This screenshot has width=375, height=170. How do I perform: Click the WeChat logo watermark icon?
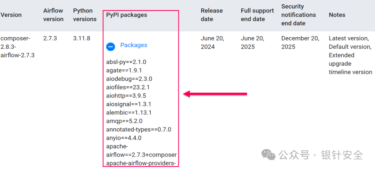pyautogui.click(x=268, y=155)
